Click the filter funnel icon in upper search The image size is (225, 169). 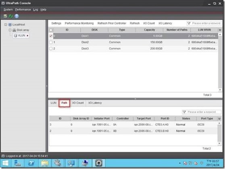[x=189, y=23]
